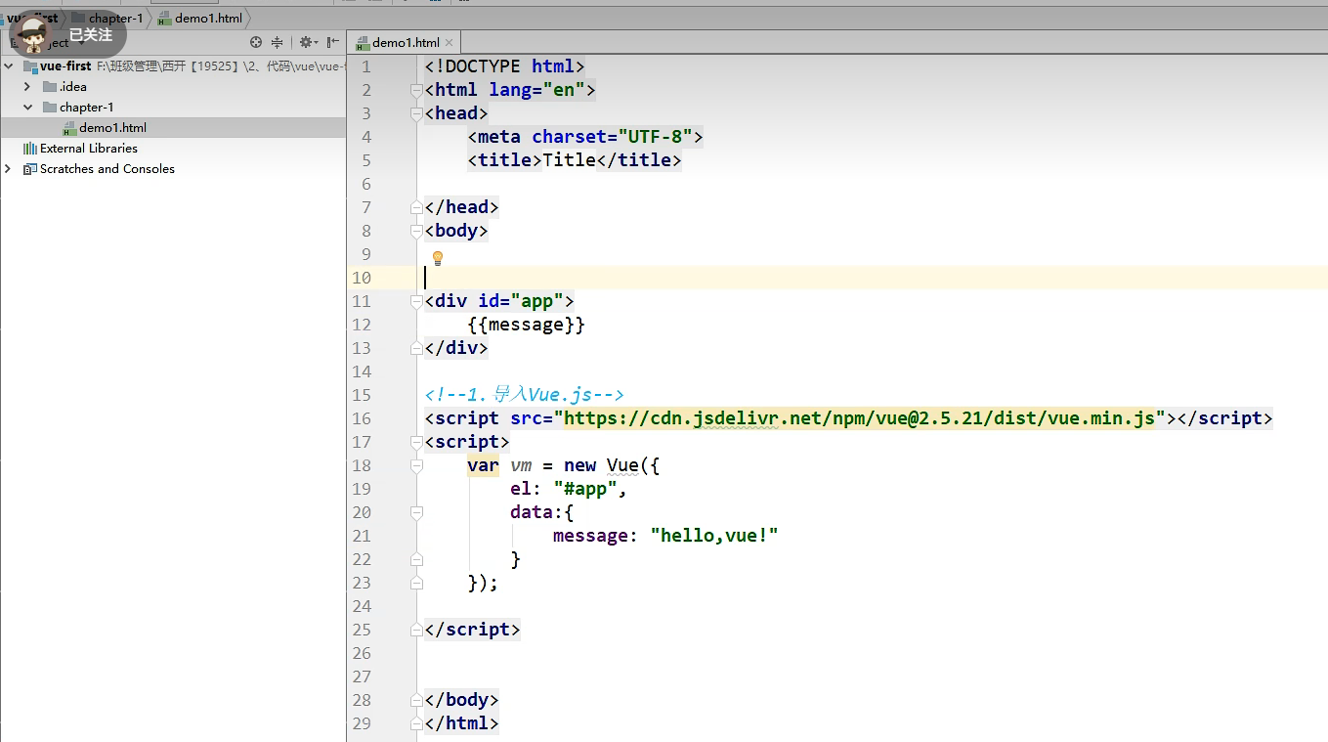Expand the .idea folder
The image size is (1328, 742).
tap(28, 87)
